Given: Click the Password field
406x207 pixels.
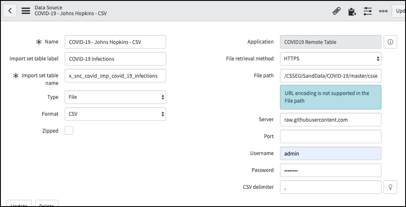Looking at the screenshot, I should pos(330,170).
